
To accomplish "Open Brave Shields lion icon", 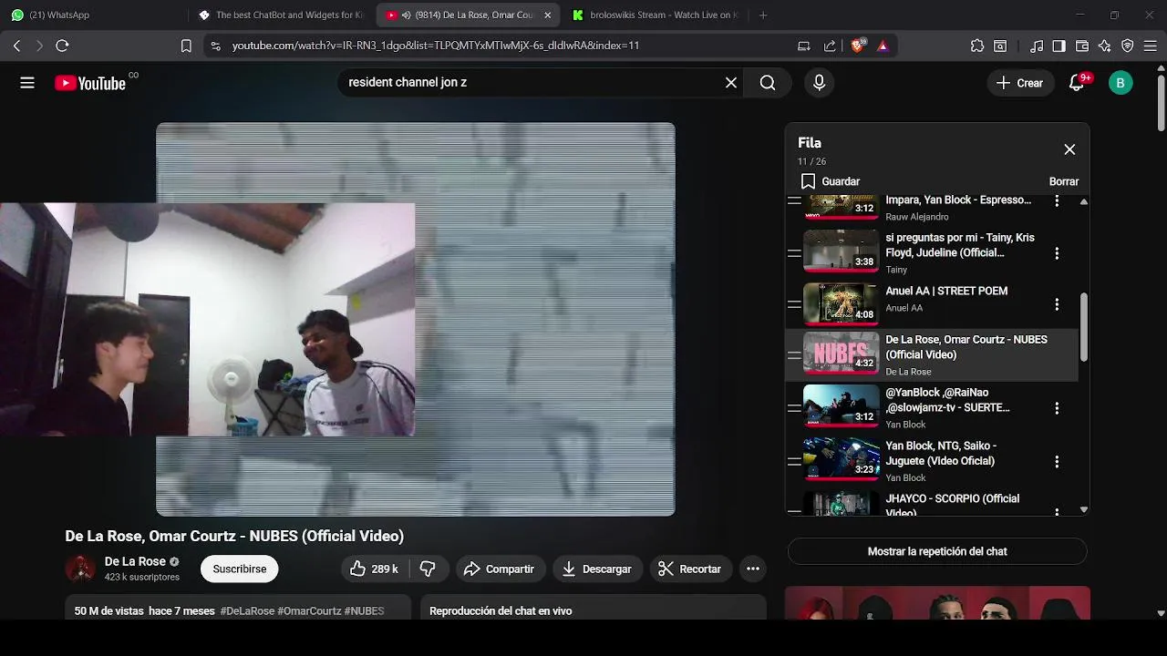I will coord(857,46).
